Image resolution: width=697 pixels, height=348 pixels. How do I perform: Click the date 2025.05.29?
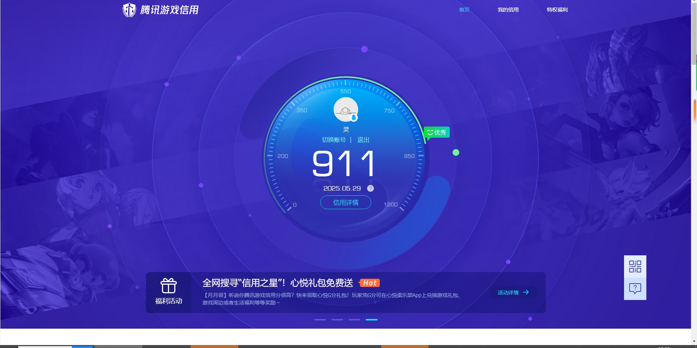coord(342,188)
